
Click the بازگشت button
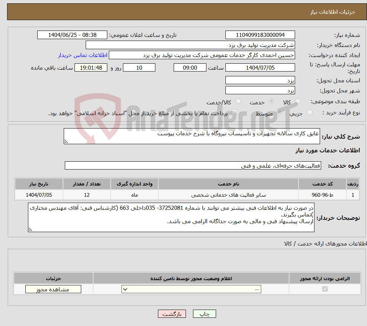[171, 313]
